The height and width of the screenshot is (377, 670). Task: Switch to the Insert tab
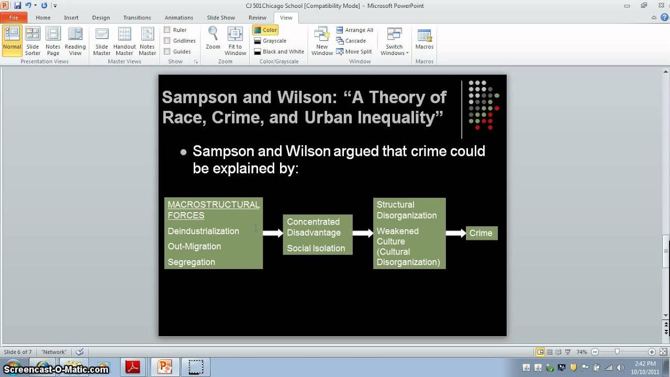coord(71,18)
